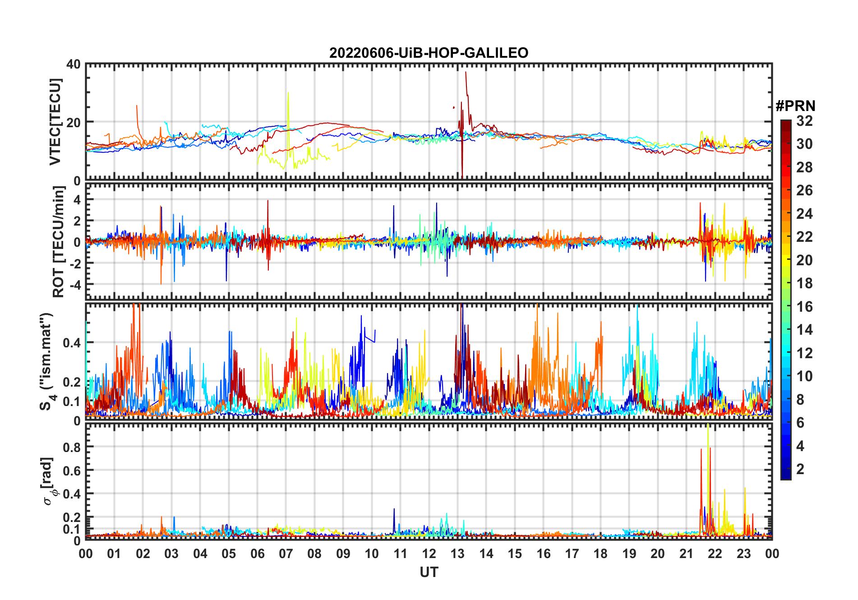Viewport: 858px width, 600px height.
Task: Click the 0.8 tick on the sigma phi panel
Action: pyautogui.click(x=72, y=447)
